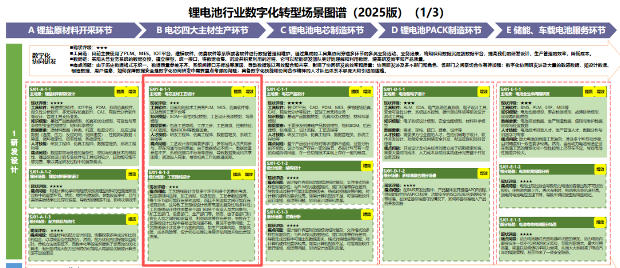Screen dimensions: 620x268
Task: Click the 提质 tag on card SJ01-B-1-2
Action: click(x=237, y=174)
